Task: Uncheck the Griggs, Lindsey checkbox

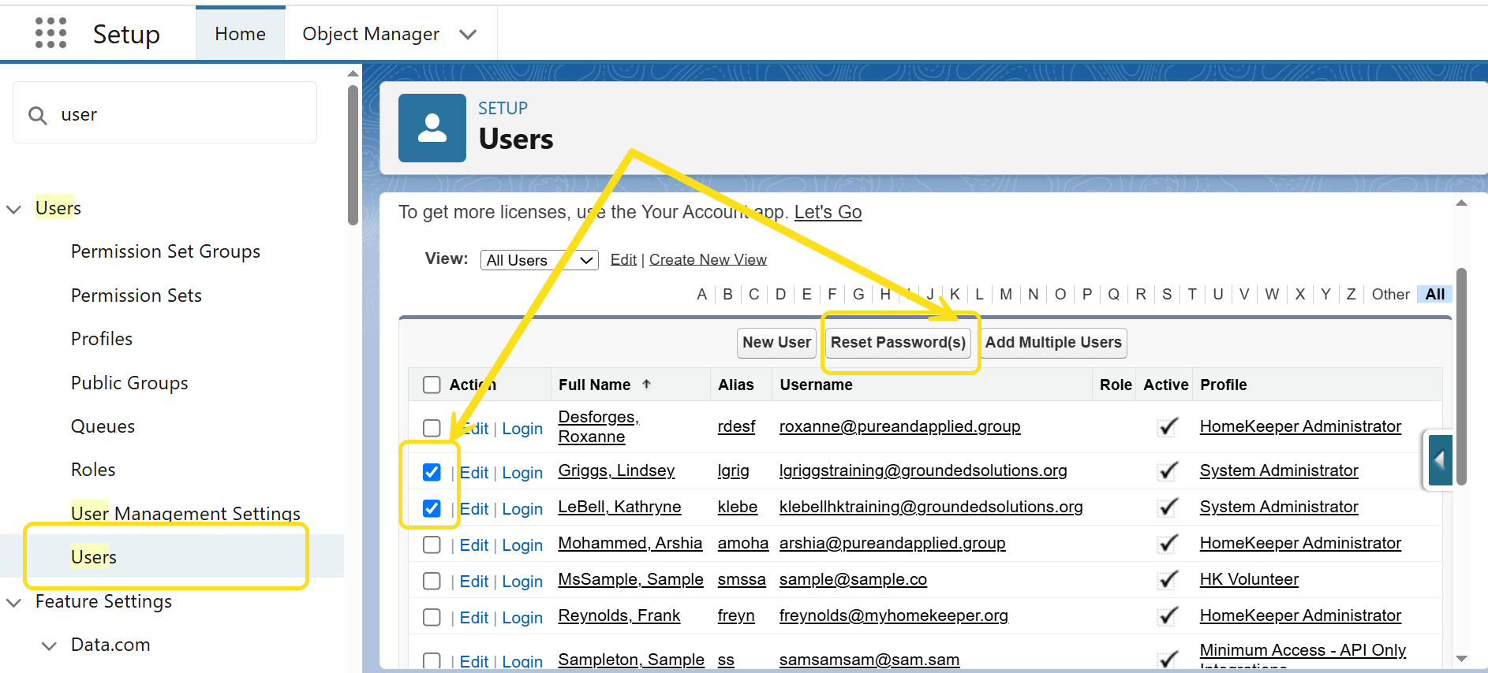Action: tap(432, 472)
